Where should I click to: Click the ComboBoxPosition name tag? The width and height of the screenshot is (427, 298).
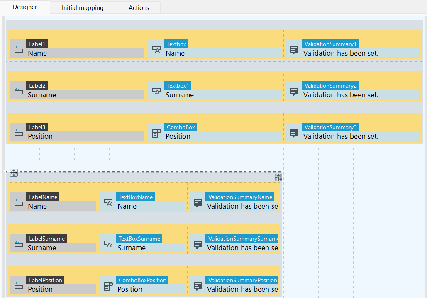[142, 280]
